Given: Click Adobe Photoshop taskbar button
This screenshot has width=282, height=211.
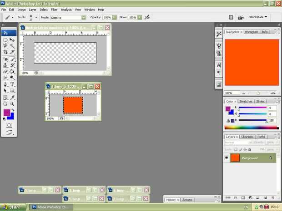Looking at the screenshot, I should click(51, 207).
